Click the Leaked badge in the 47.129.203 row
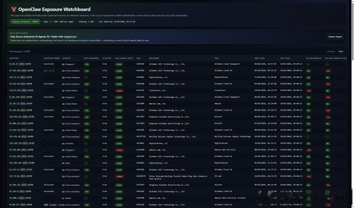Screen dimensions: 354x208 119,150
